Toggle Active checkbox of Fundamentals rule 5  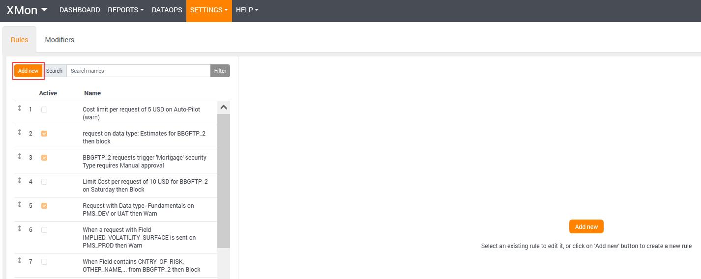tap(44, 206)
